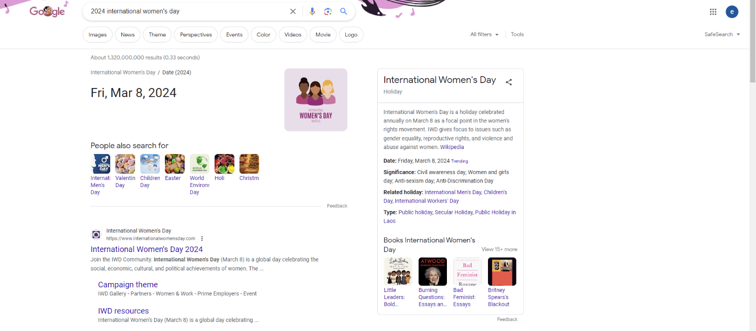
Task: Open the Tools options
Action: [517, 34]
